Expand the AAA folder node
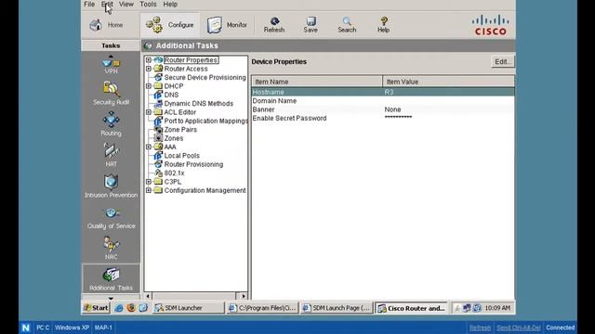Image resolution: width=595 pixels, height=334 pixels. [149, 147]
